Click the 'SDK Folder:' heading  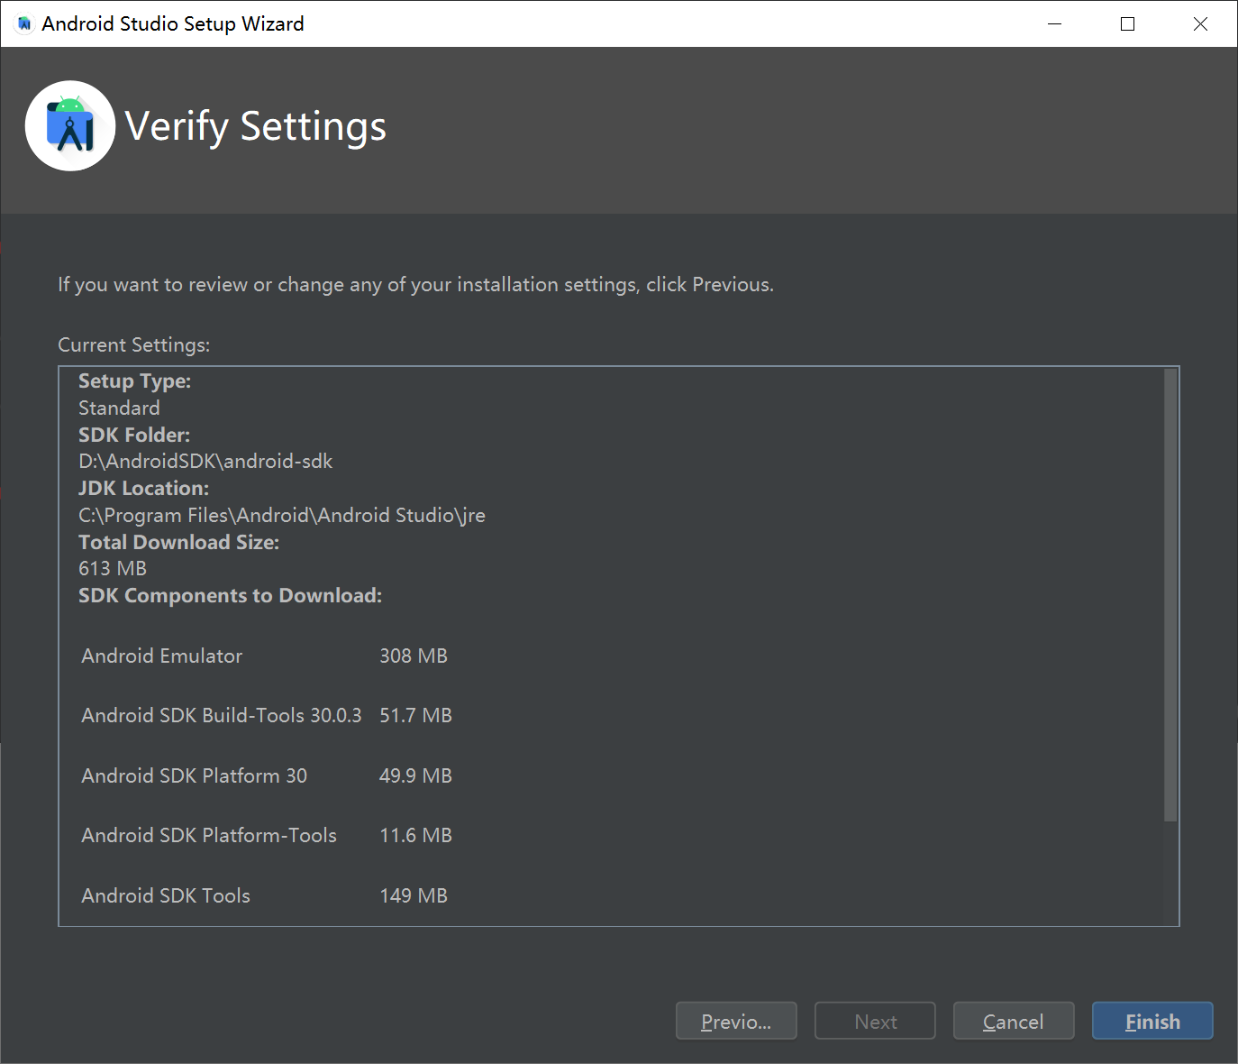134,435
